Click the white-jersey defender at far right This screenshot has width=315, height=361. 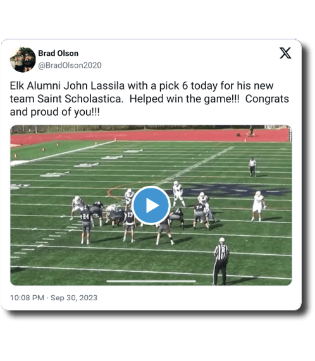point(258,206)
